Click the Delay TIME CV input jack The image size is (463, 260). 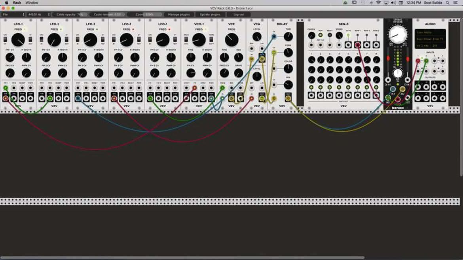[274, 37]
